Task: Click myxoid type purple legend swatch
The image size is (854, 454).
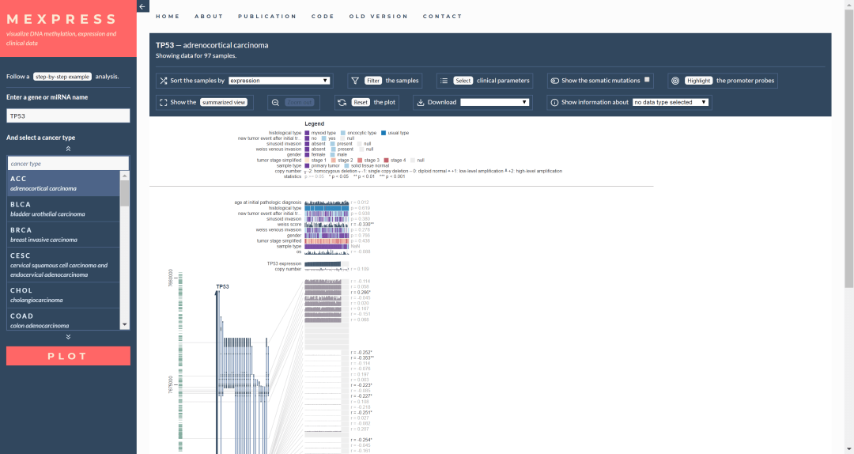Action: coord(307,133)
